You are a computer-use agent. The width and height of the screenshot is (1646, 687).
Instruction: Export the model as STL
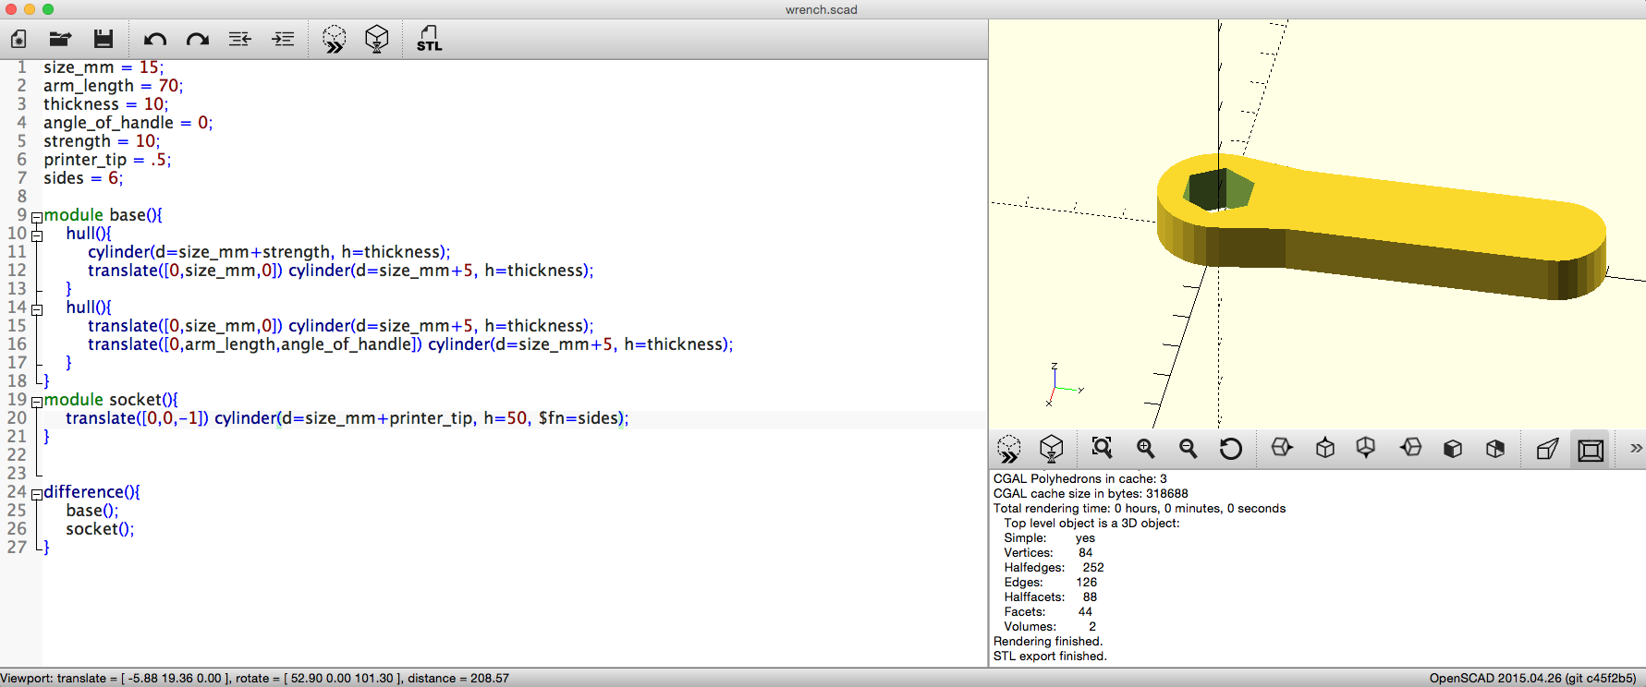pyautogui.click(x=429, y=39)
